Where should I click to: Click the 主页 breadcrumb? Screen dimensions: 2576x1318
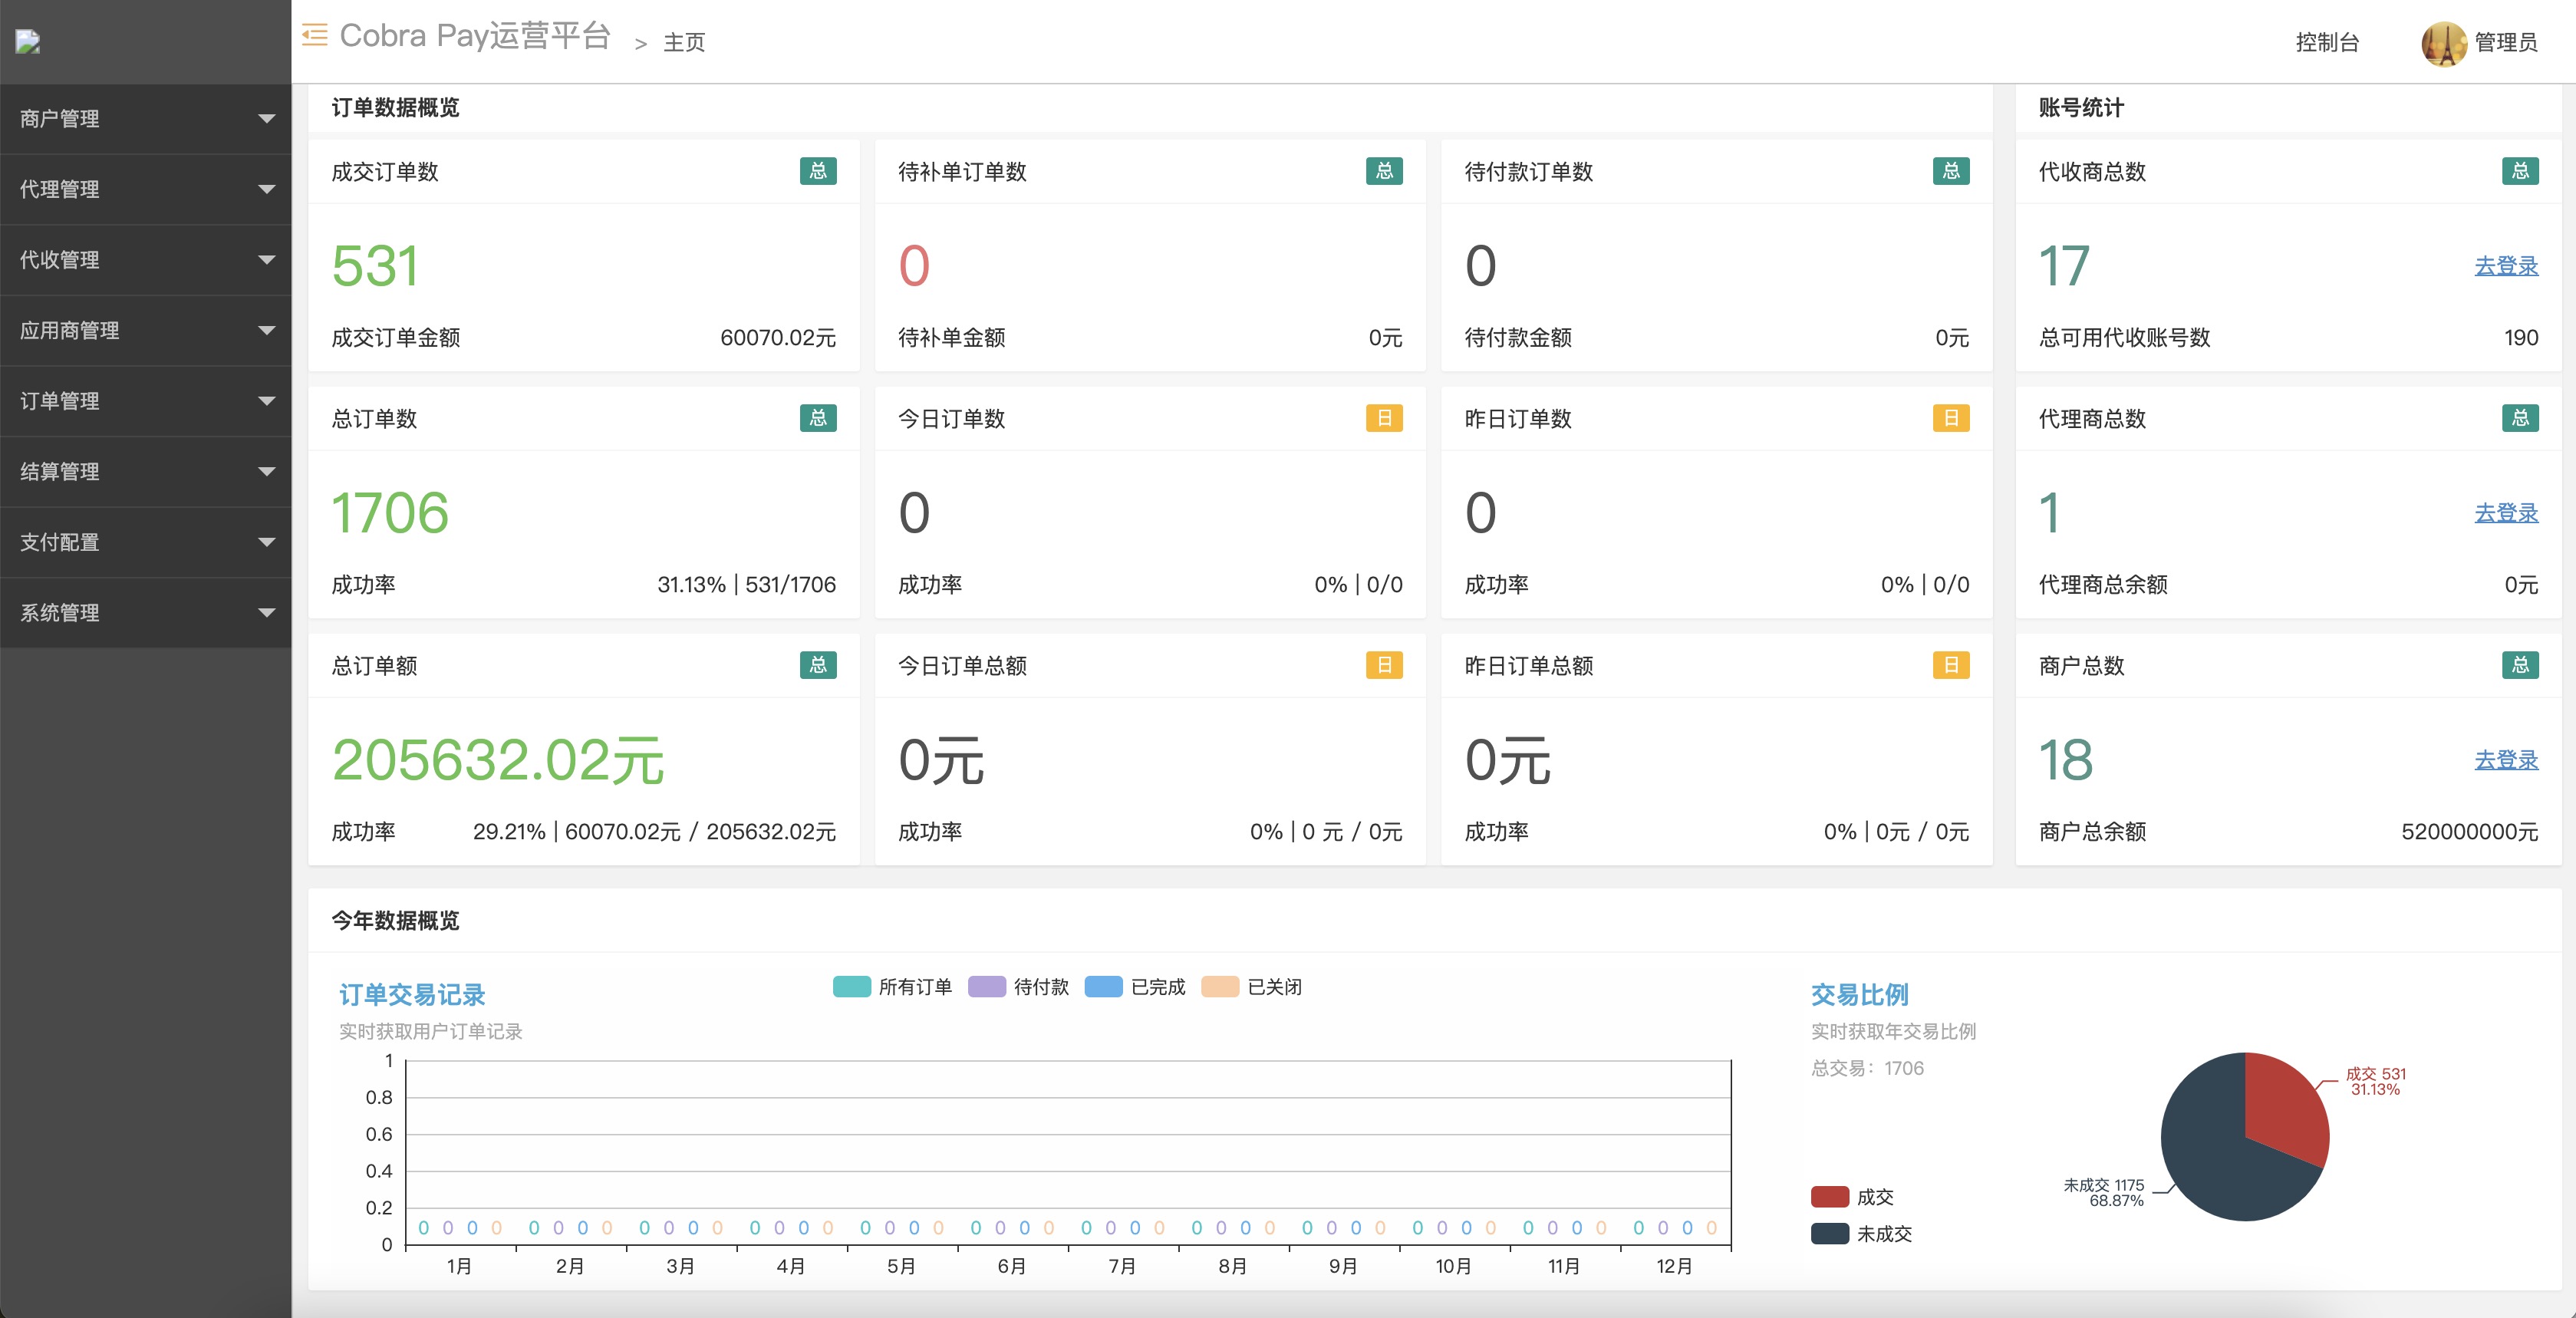pyautogui.click(x=684, y=42)
